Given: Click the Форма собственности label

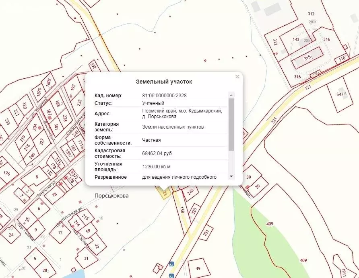Looking at the screenshot, I should click(x=113, y=140).
